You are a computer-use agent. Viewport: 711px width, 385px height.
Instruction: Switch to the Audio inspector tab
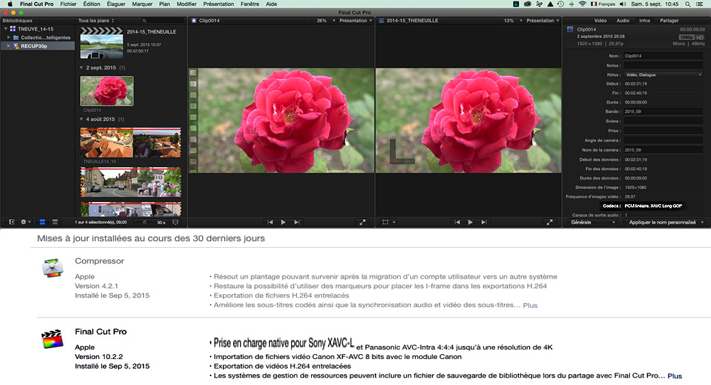[x=622, y=20]
